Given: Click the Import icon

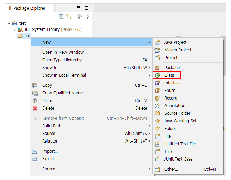Looking at the screenshot, I should coord(35,152).
